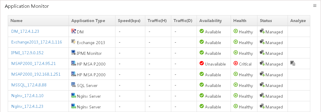
Task: Click the Exchange 2013 type icon
Action: [x=73, y=42]
